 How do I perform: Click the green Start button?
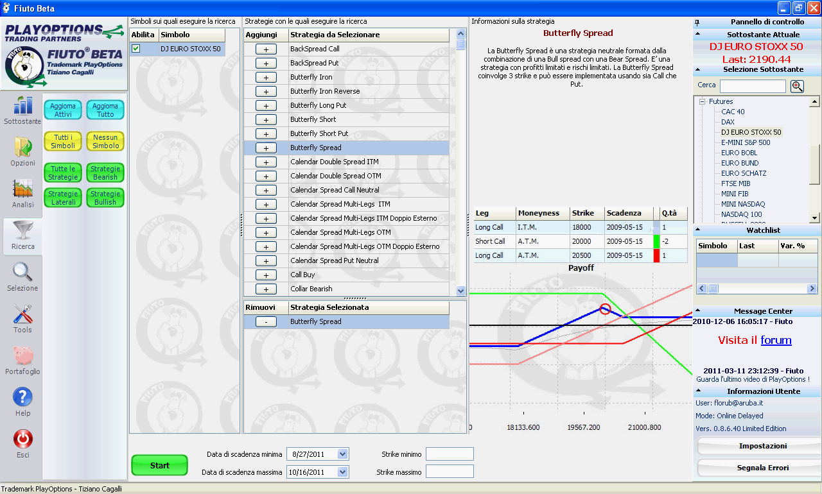(159, 465)
